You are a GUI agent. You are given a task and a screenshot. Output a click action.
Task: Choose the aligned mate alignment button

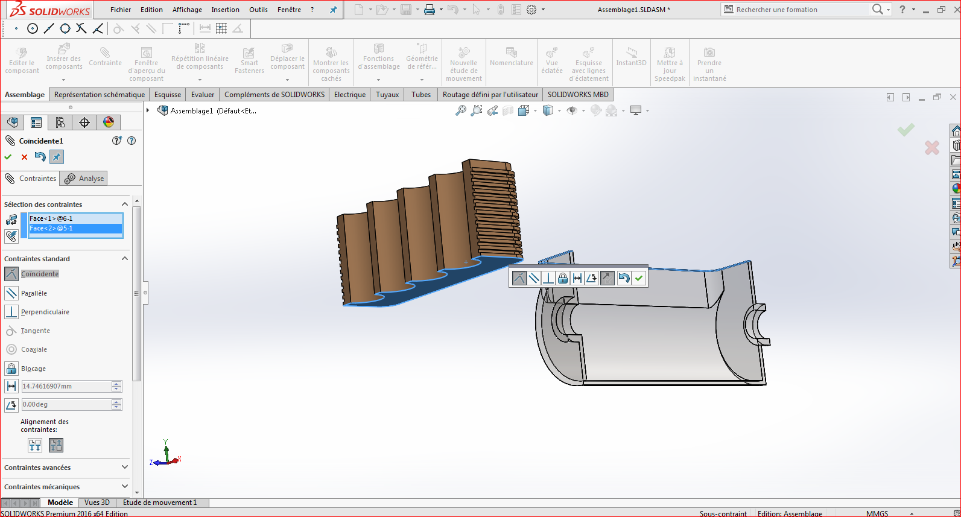tap(35, 445)
